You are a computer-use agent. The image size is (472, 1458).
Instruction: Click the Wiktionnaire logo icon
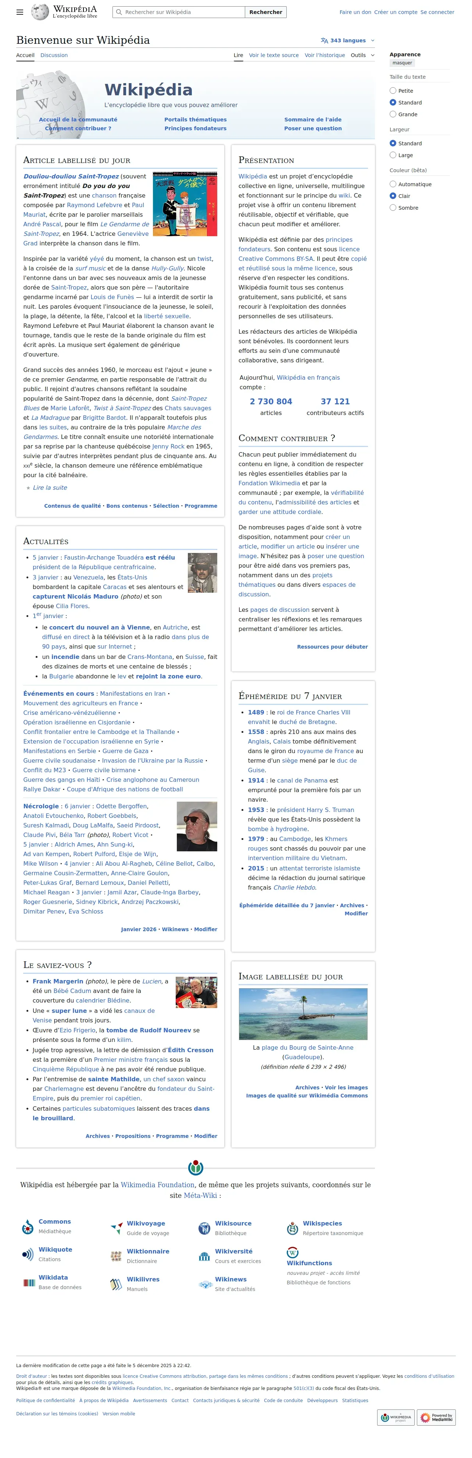coord(116,1256)
